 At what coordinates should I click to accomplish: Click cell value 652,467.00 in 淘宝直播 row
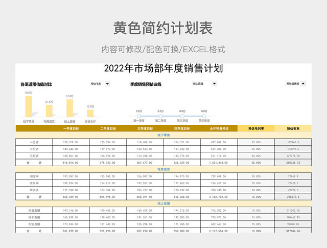[218, 224]
